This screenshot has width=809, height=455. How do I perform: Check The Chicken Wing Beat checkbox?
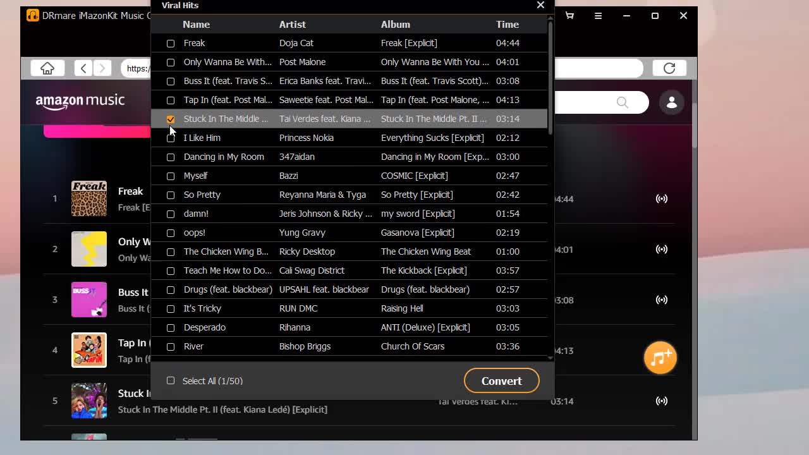171,252
